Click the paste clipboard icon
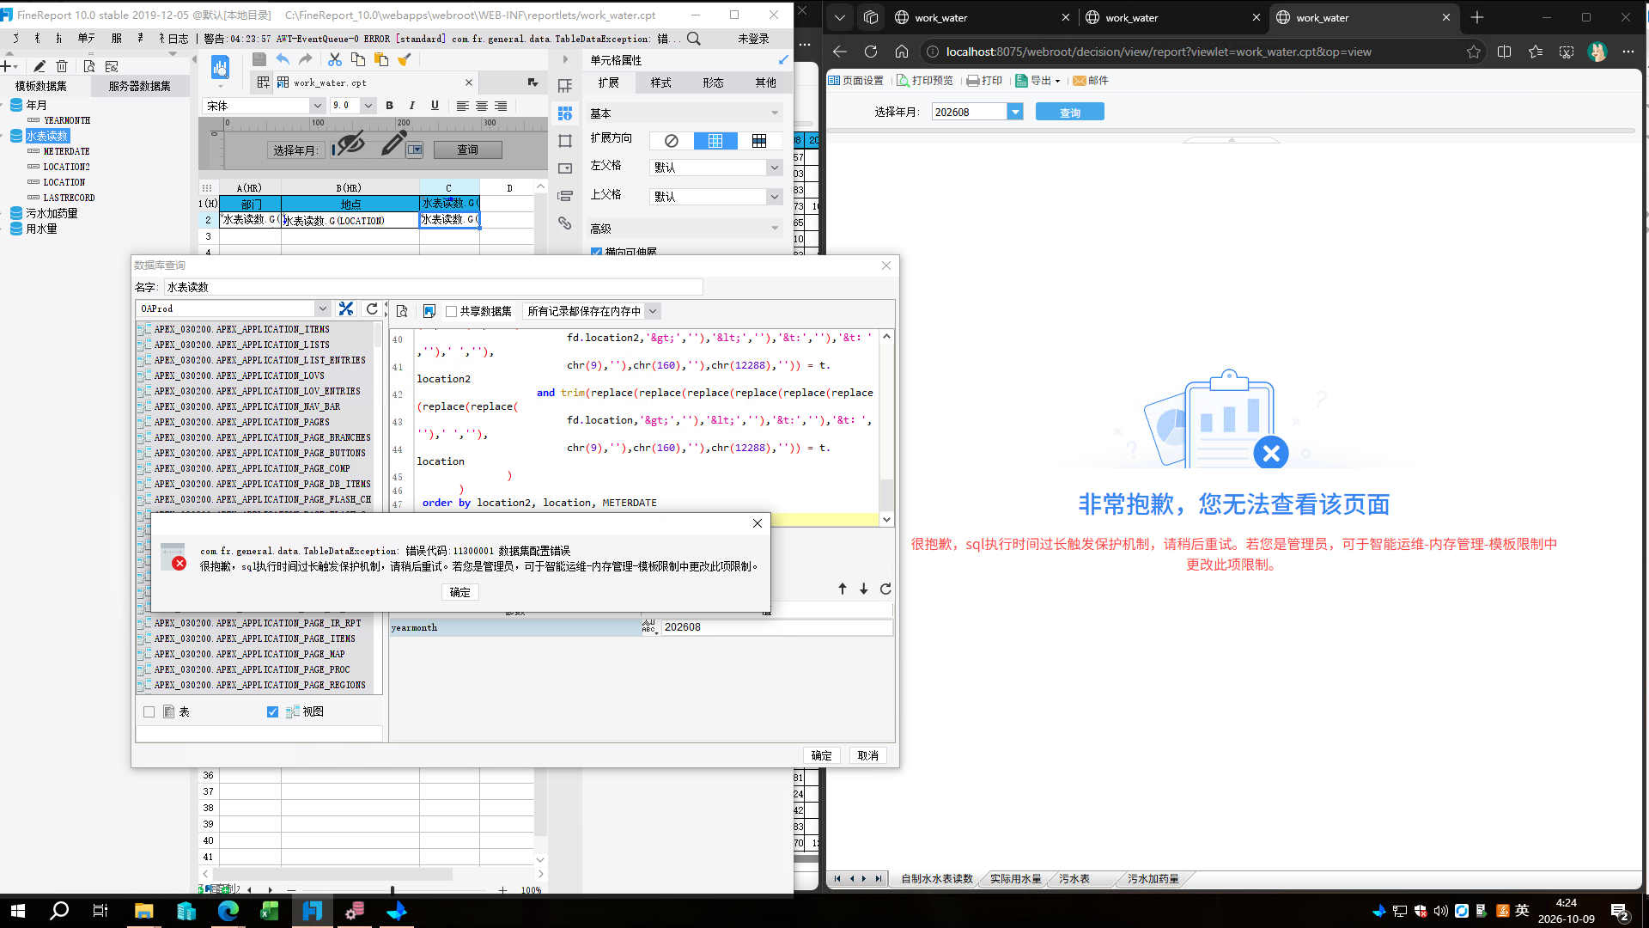The image size is (1649, 928). (381, 59)
